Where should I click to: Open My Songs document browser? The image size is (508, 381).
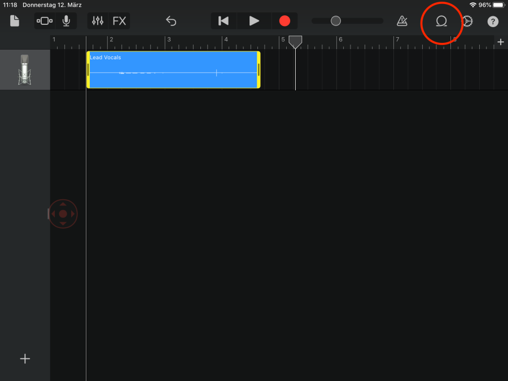coord(15,21)
